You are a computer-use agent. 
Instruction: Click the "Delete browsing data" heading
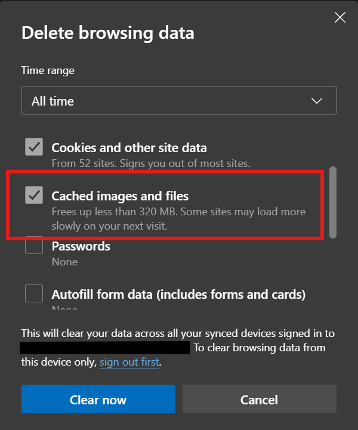tap(108, 33)
